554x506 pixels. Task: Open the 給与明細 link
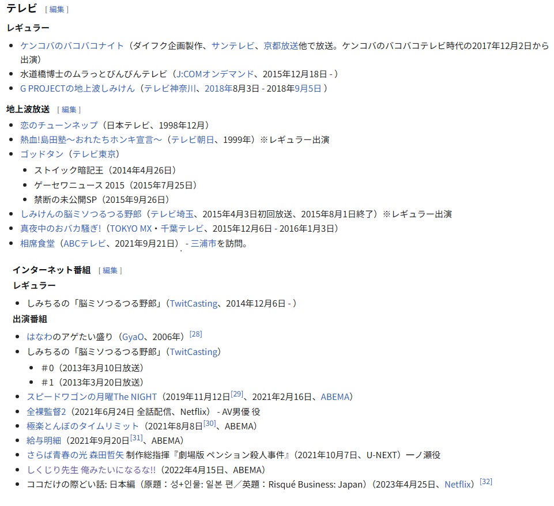click(x=44, y=441)
